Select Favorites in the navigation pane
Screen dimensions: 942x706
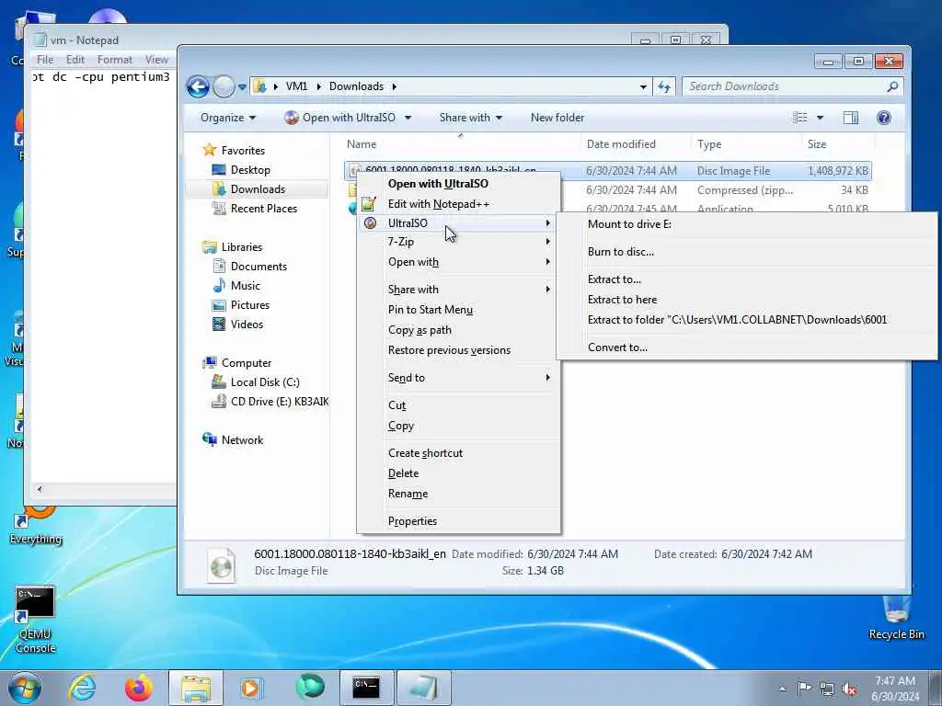click(x=243, y=150)
